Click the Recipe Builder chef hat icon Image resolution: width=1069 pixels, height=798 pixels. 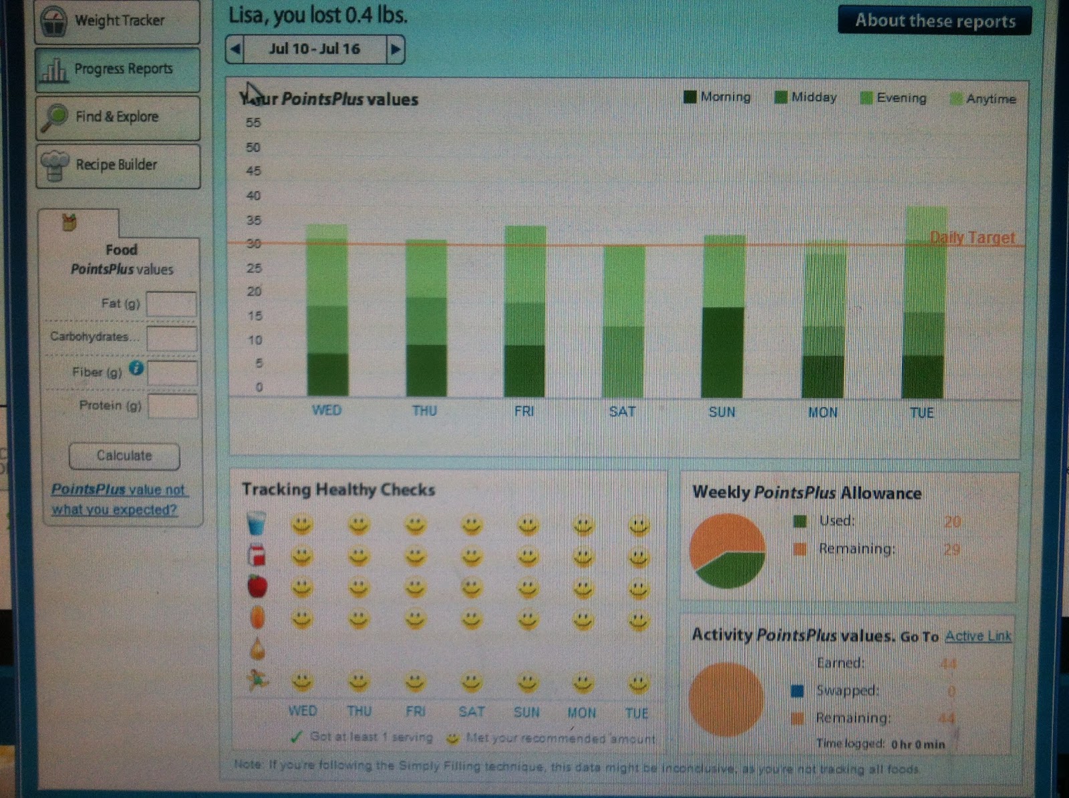point(55,165)
